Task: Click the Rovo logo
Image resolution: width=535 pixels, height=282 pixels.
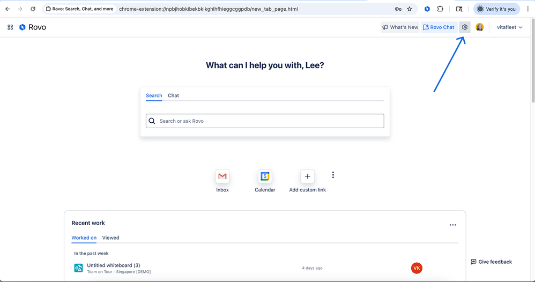Action: tap(32, 27)
